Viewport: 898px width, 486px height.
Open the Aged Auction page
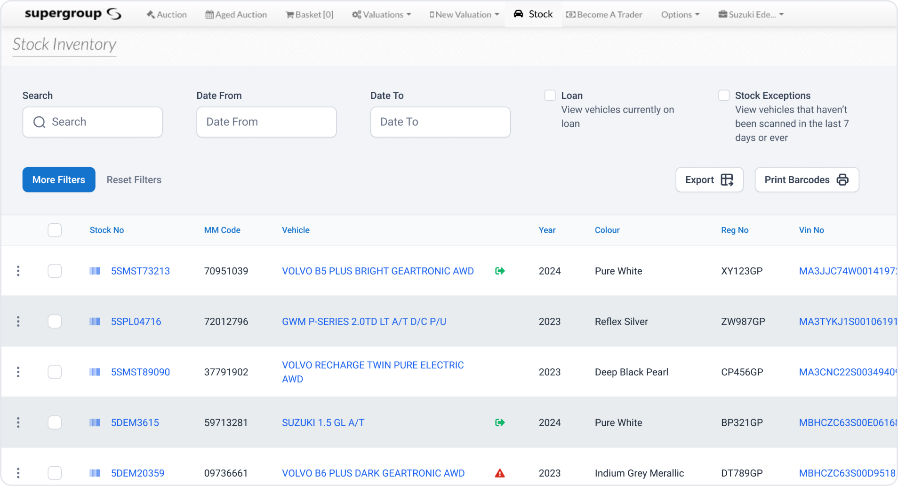click(x=236, y=15)
